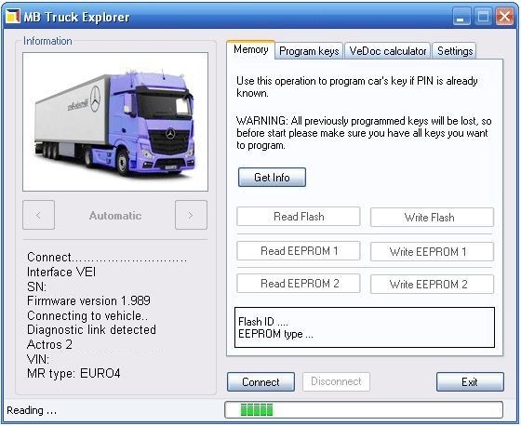Open the Program keys tab
The image size is (521, 426).
[309, 51]
